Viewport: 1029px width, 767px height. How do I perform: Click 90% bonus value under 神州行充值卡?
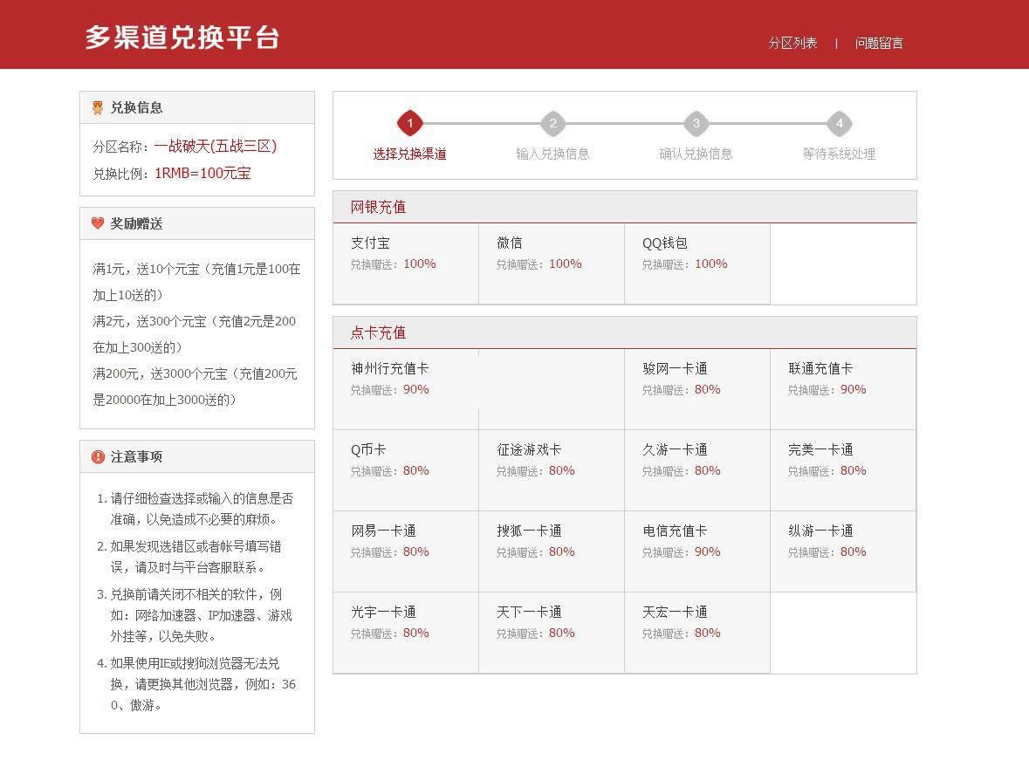(416, 390)
